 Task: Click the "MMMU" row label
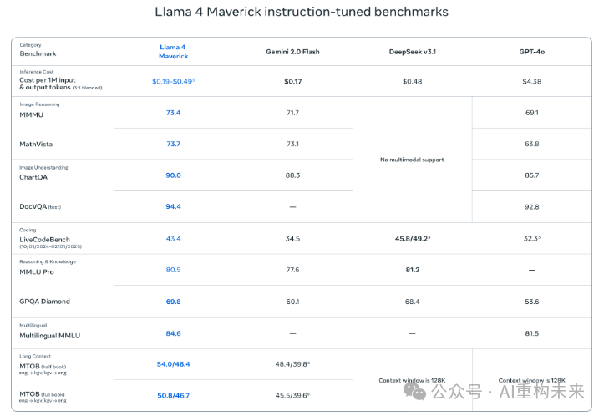pyautogui.click(x=31, y=114)
